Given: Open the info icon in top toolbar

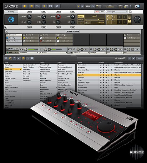Looking at the screenshot, I should [x=57, y=6].
